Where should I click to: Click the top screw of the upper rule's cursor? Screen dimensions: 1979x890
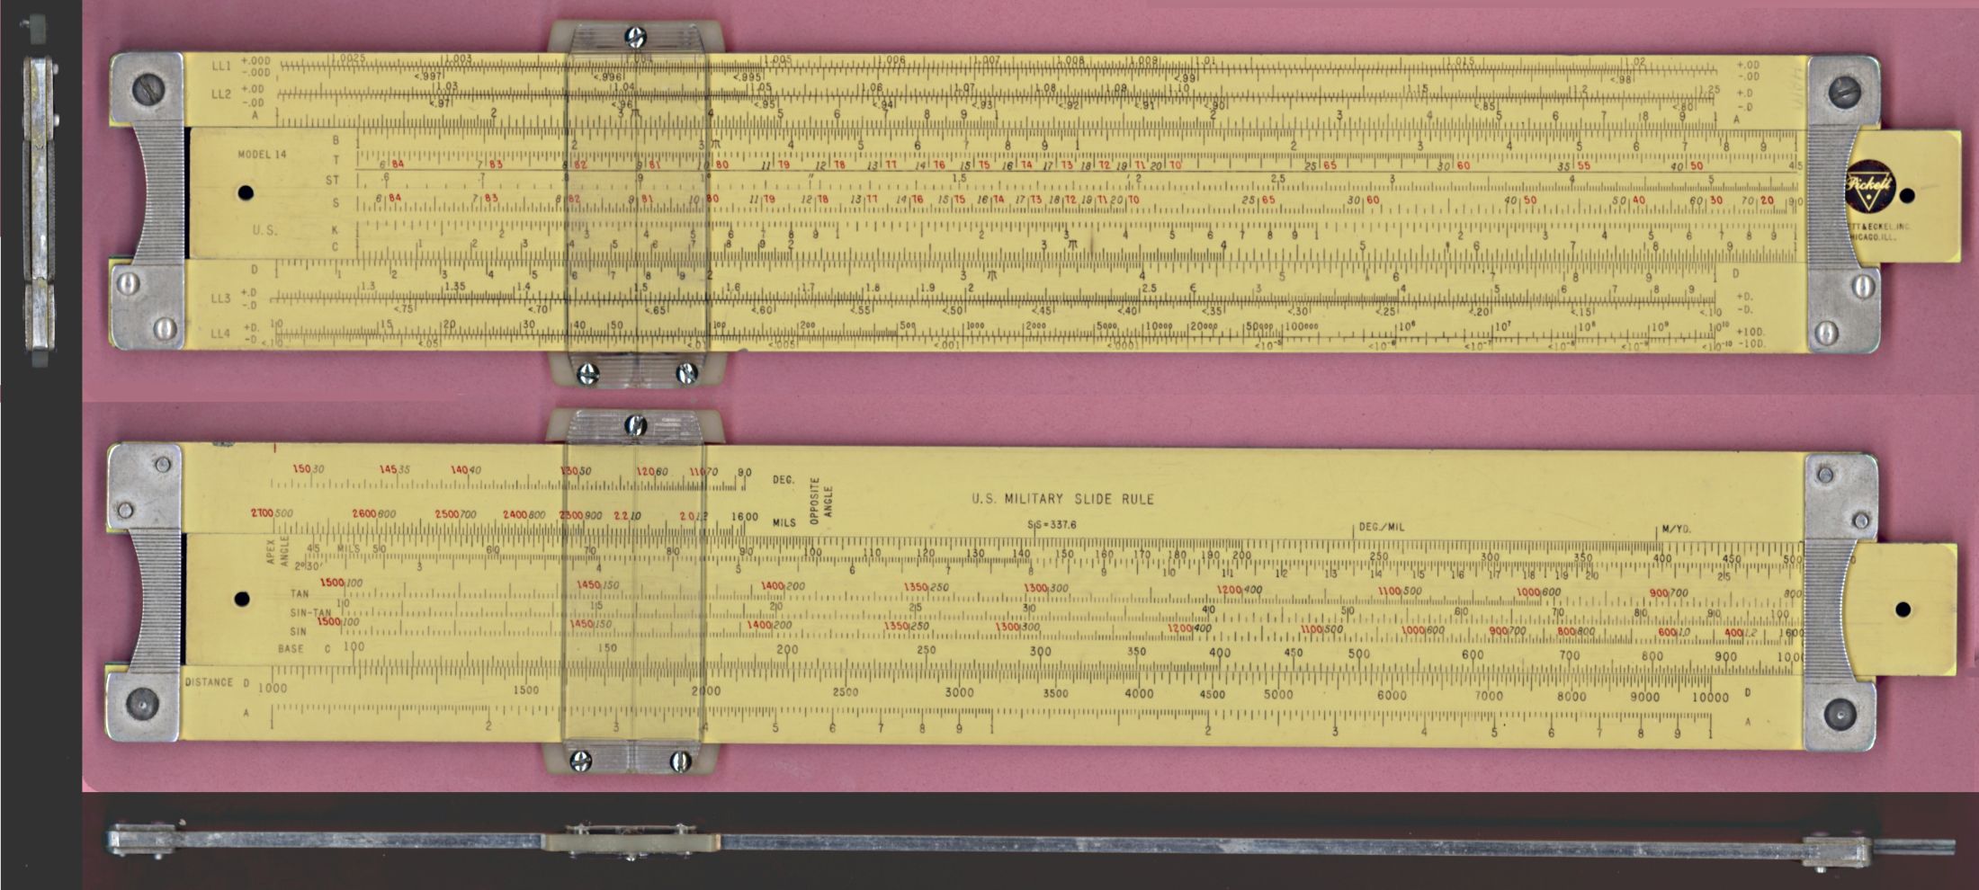pos(635,37)
